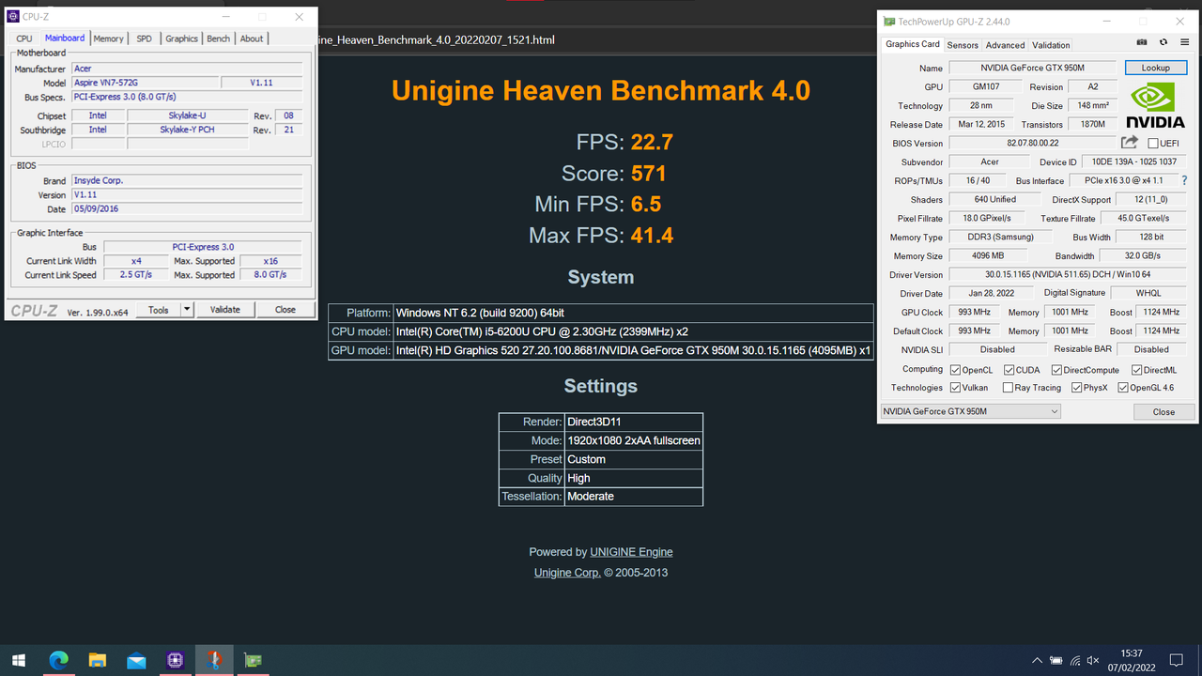The image size is (1202, 676).
Task: Switch to CPU-Z taskbar icon
Action: (x=176, y=661)
